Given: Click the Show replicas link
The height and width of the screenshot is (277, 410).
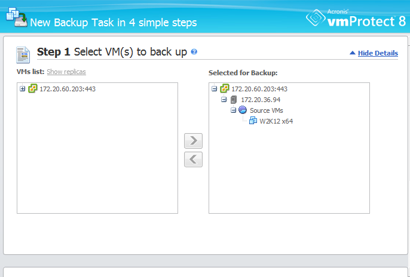Looking at the screenshot, I should [66, 72].
